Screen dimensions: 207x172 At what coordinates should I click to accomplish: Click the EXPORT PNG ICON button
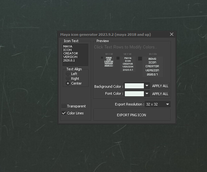pos(132,115)
